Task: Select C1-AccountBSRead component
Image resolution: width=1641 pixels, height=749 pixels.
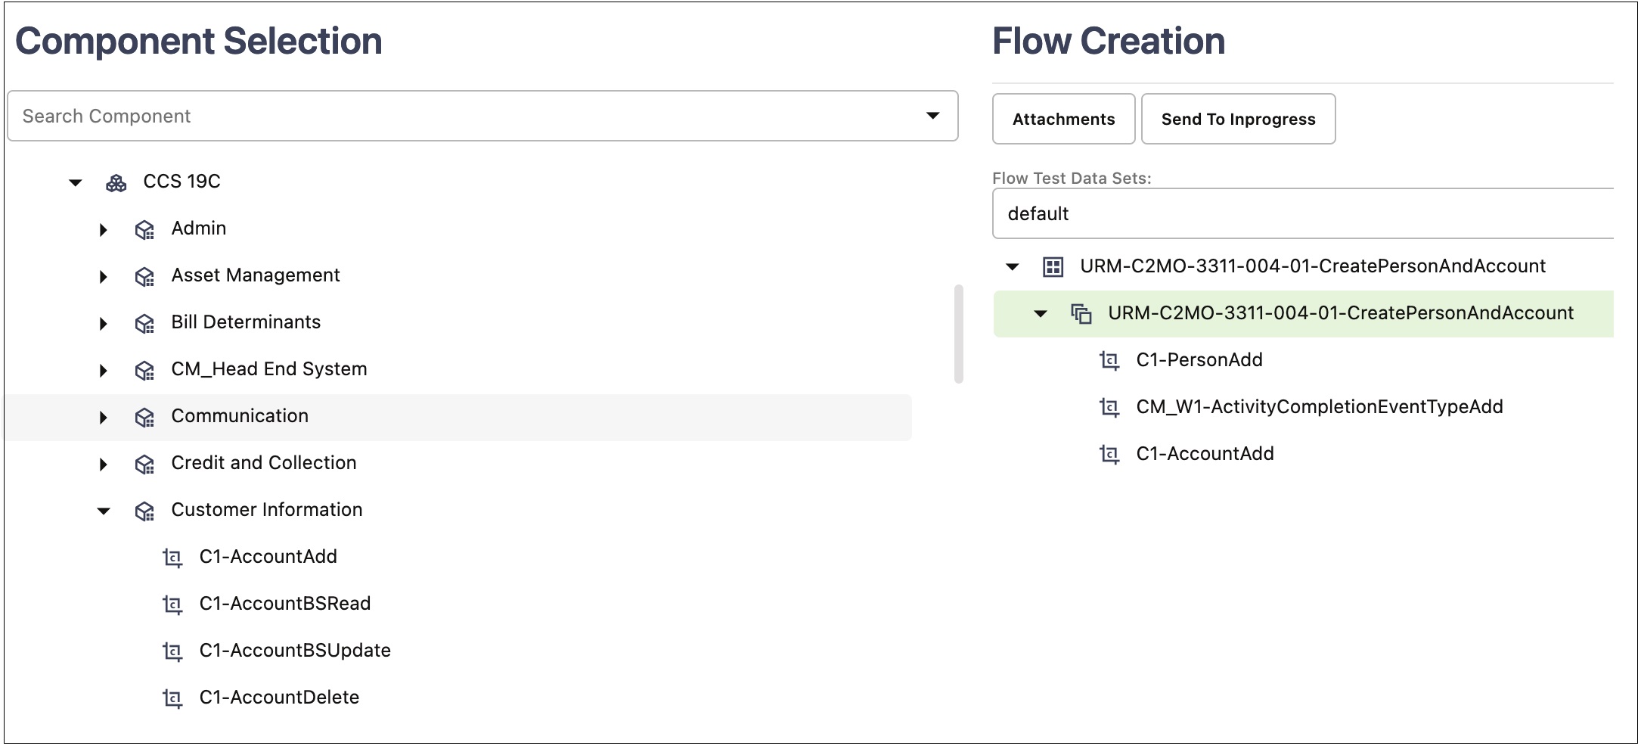Action: (x=285, y=604)
